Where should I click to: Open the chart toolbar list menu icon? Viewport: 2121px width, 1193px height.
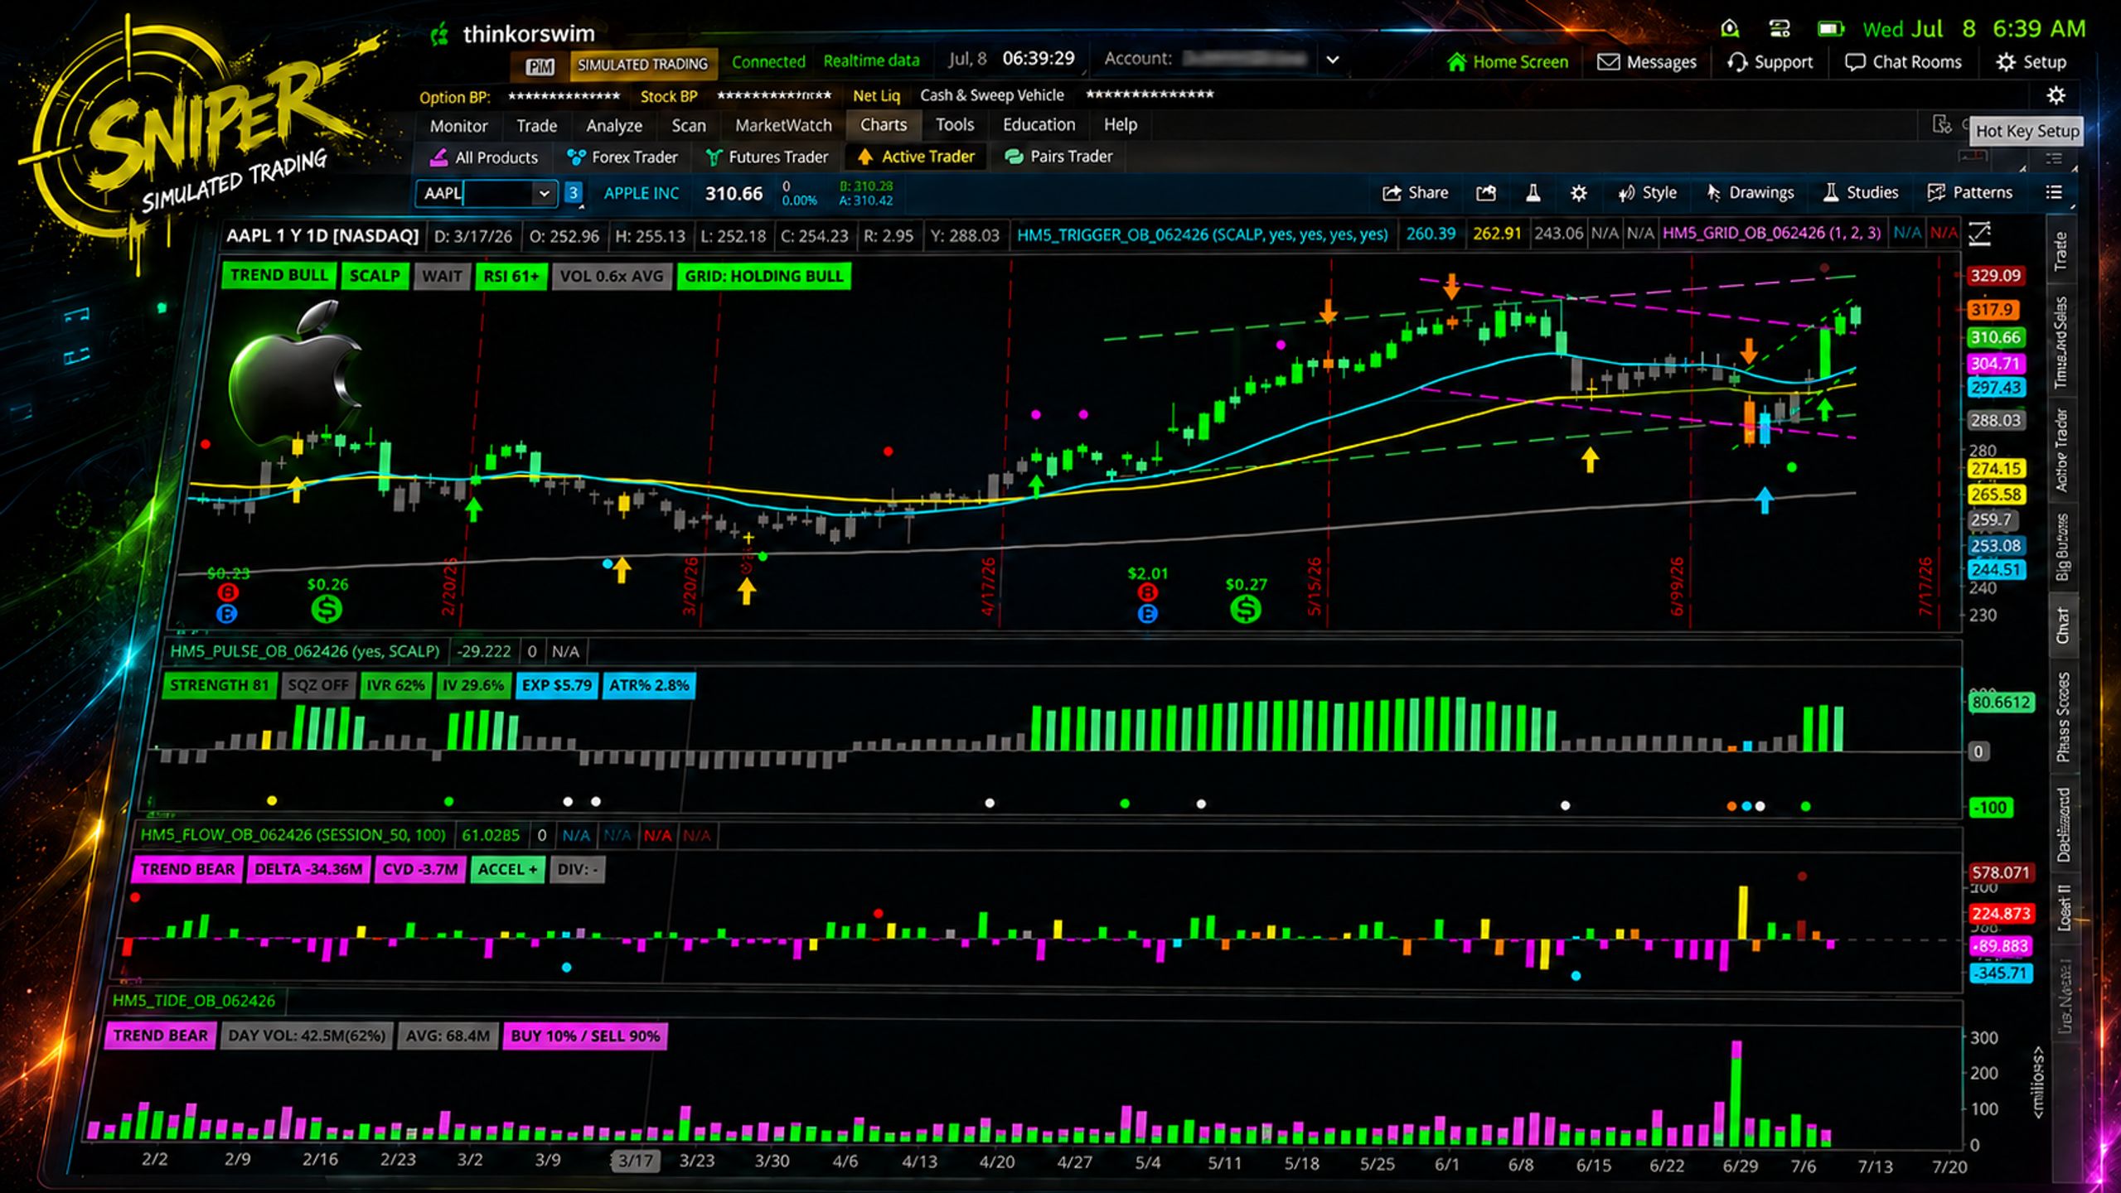[2054, 192]
